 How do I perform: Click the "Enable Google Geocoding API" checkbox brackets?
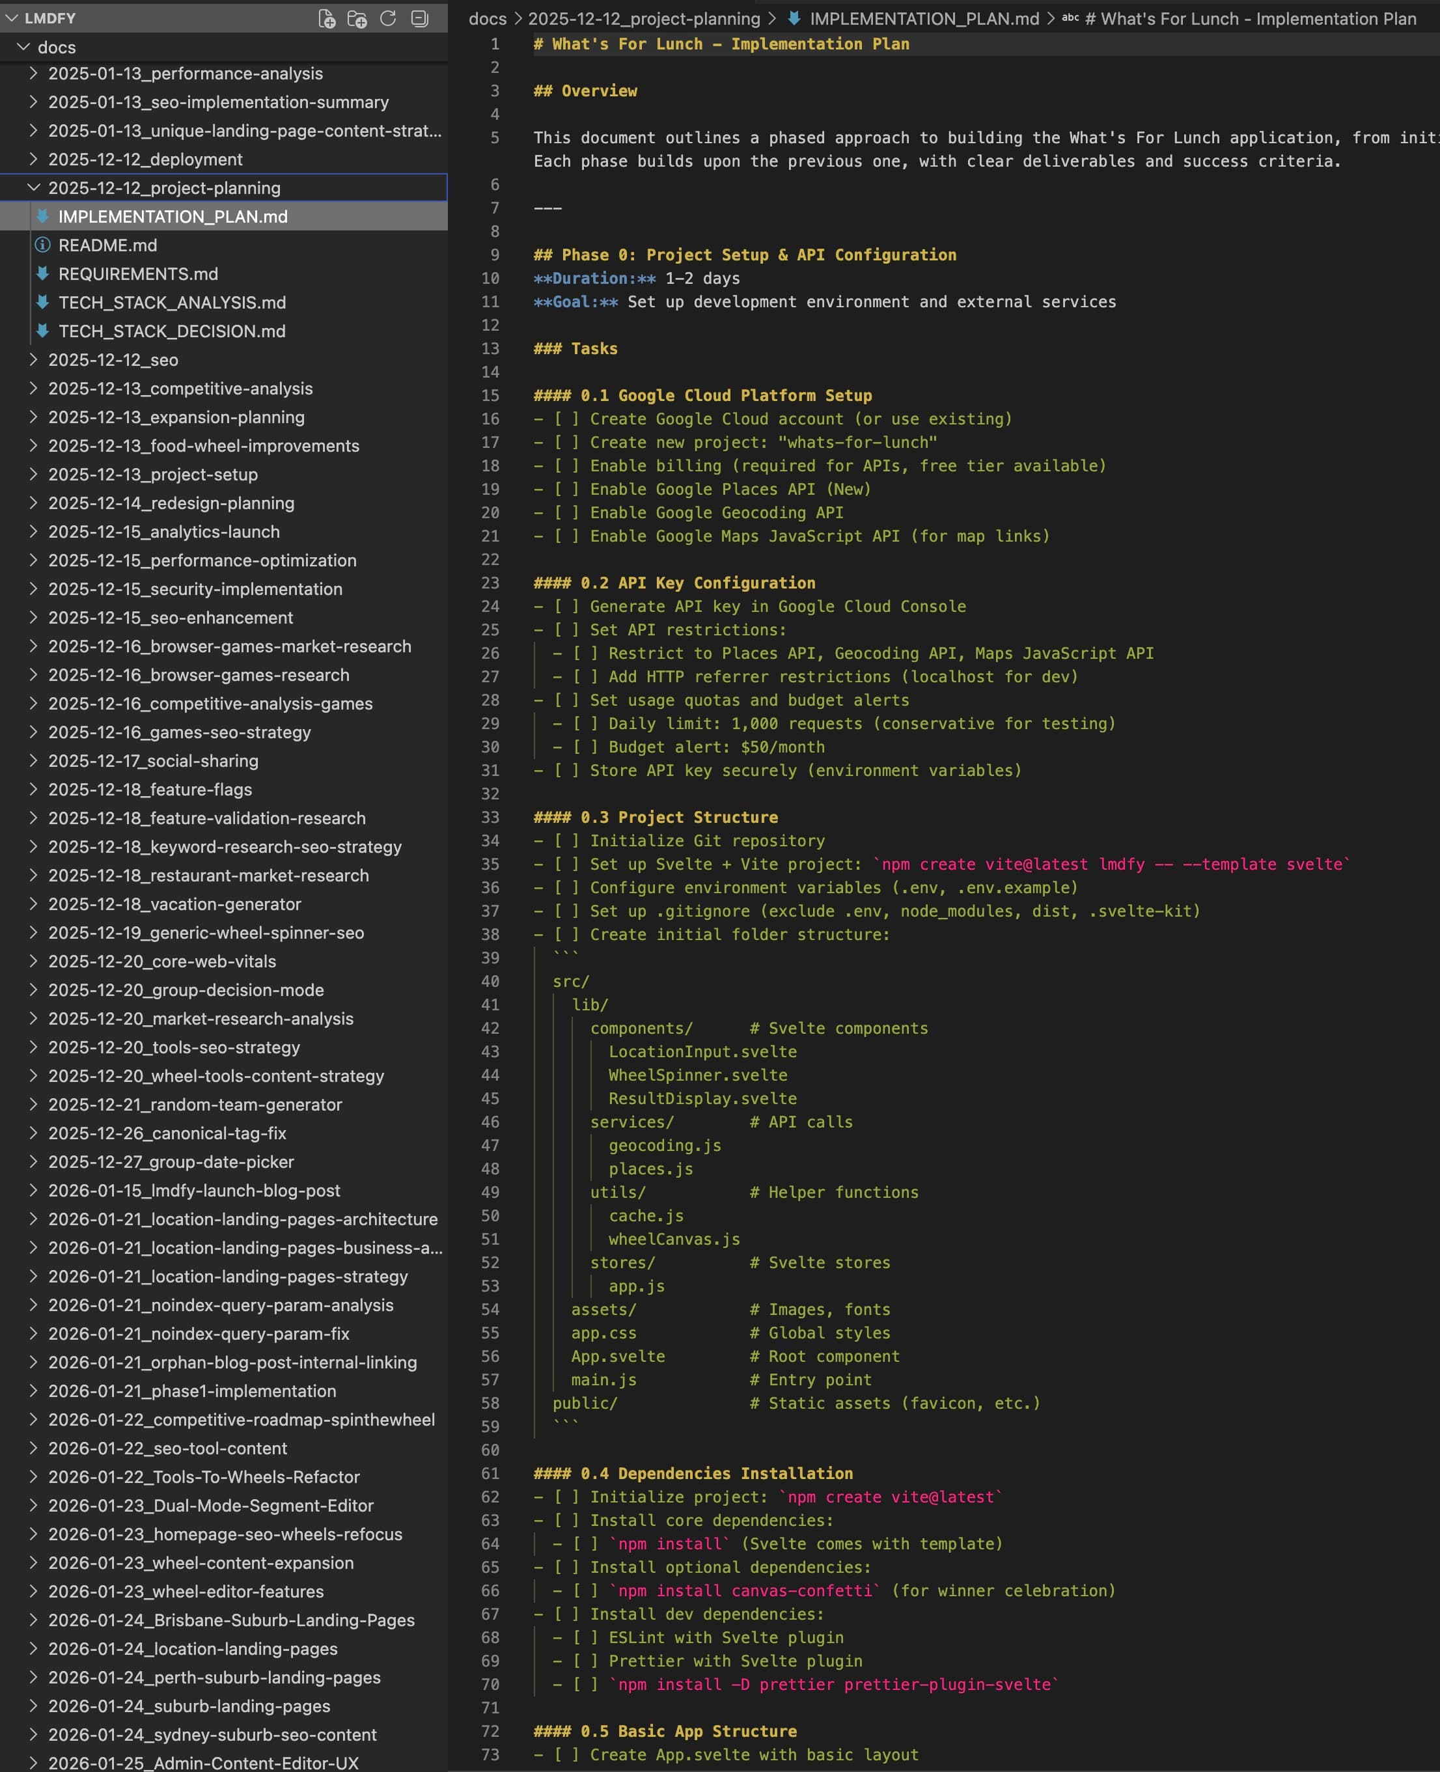[566, 513]
